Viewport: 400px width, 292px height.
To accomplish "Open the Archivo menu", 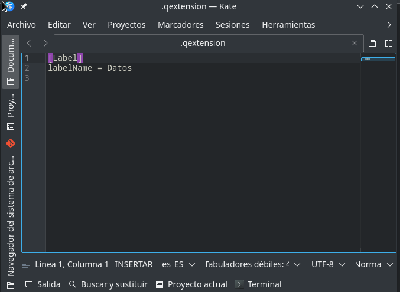I will click(x=21, y=25).
